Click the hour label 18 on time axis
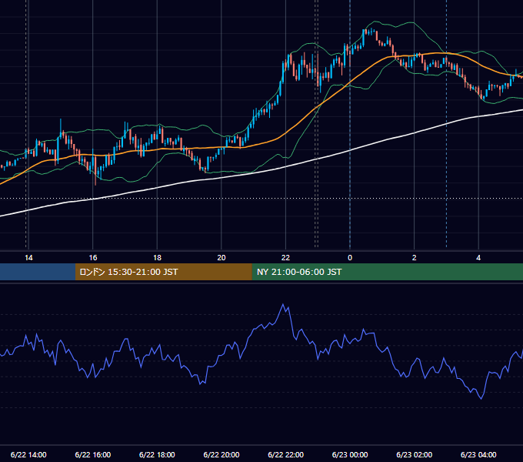The height and width of the screenshot is (462, 523). tap(157, 258)
